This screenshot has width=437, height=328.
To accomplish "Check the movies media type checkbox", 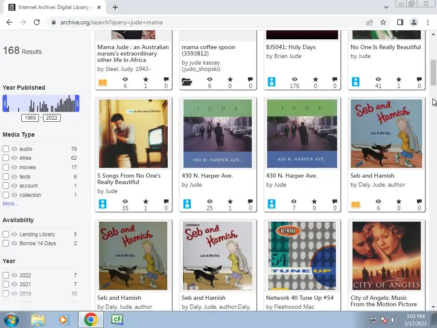I will (6, 167).
